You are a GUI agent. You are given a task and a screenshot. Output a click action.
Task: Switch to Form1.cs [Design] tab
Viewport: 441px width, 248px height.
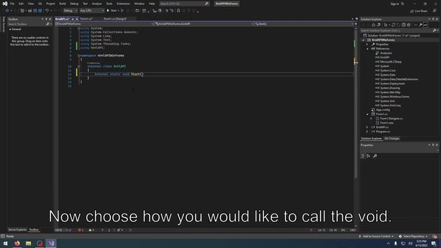click(x=115, y=19)
